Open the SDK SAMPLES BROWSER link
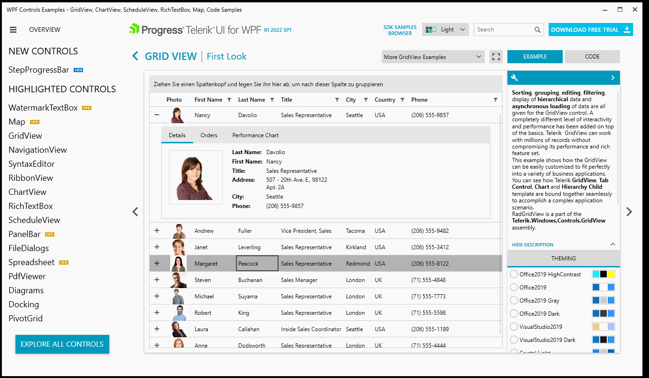This screenshot has width=649, height=378. (400, 30)
